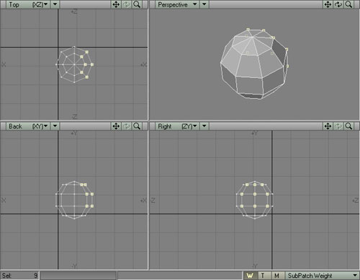Viewport: 360px width, 280px height.
Task: Open the Top (XZ) view type dropdown
Action: coord(28,4)
